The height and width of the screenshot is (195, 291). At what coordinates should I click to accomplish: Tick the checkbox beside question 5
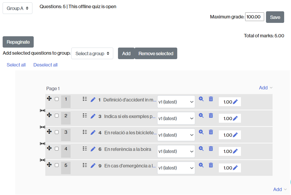(57, 165)
